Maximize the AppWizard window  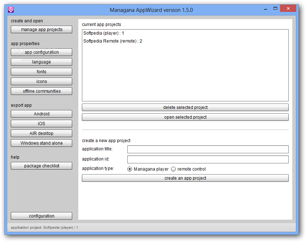[275, 8]
